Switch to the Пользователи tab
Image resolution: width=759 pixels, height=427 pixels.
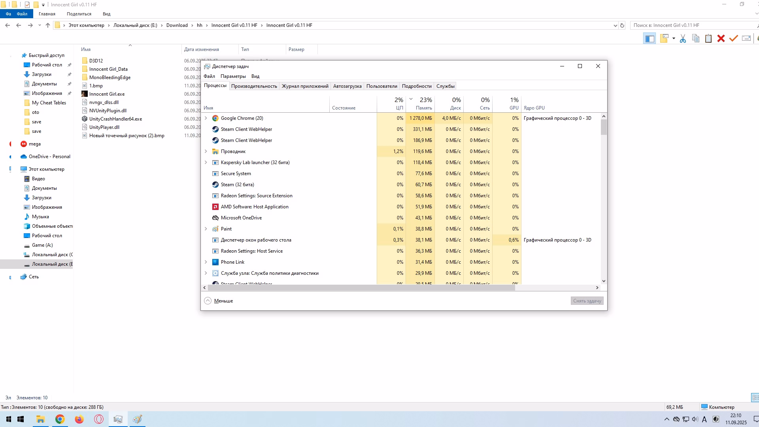tap(381, 86)
